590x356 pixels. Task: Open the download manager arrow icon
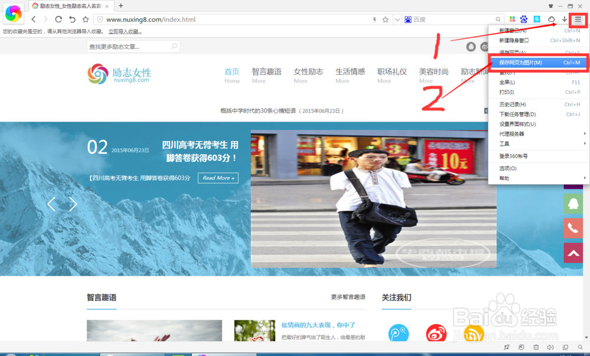564,19
